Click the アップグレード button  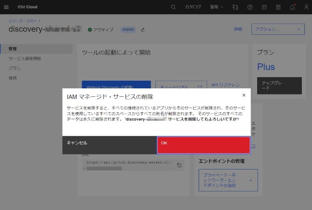point(279,86)
